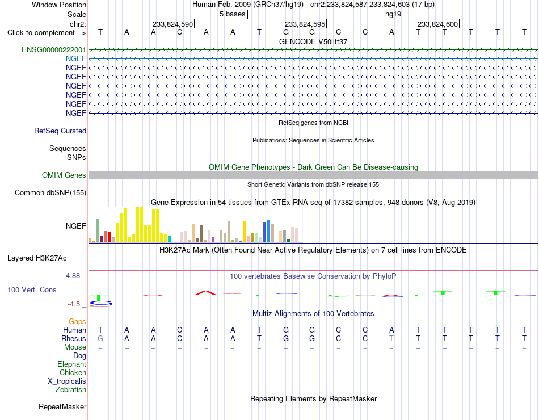Open the Common dbSNP(155) track label

pos(50,192)
